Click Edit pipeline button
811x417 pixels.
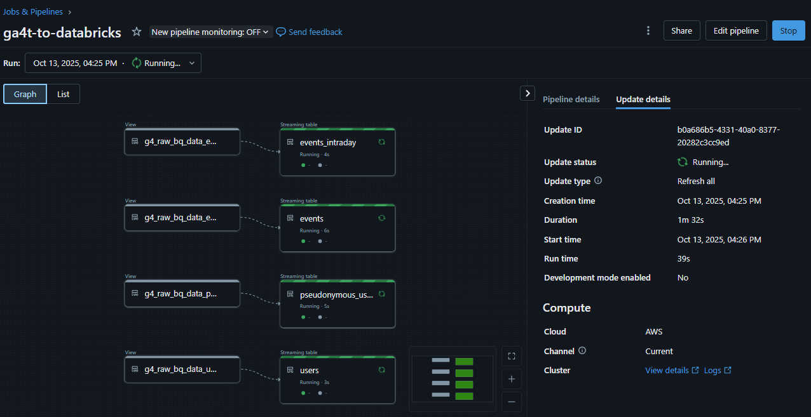point(736,30)
